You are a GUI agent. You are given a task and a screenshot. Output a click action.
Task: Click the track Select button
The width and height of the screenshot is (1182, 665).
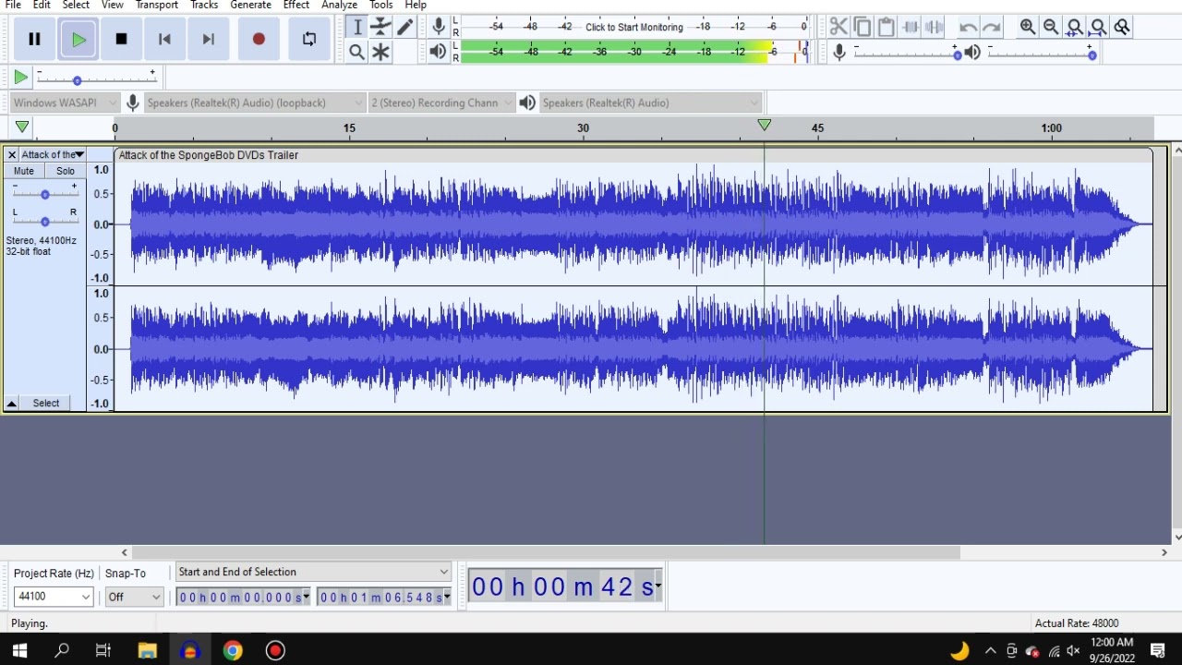pyautogui.click(x=46, y=404)
